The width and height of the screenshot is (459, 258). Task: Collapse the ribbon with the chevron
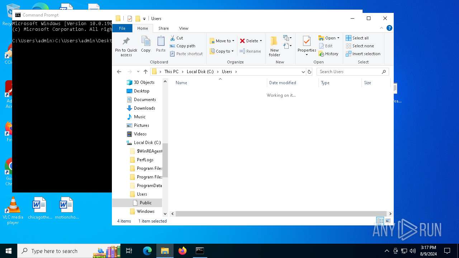(382, 28)
